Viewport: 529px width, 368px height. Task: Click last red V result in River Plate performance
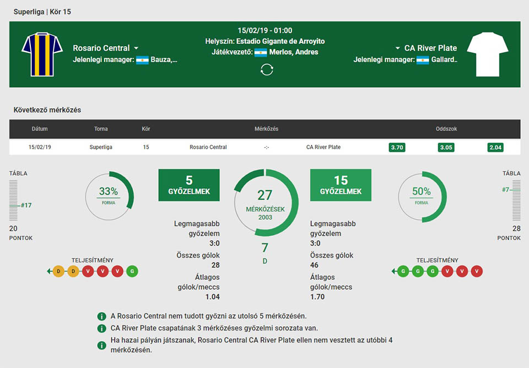point(477,271)
